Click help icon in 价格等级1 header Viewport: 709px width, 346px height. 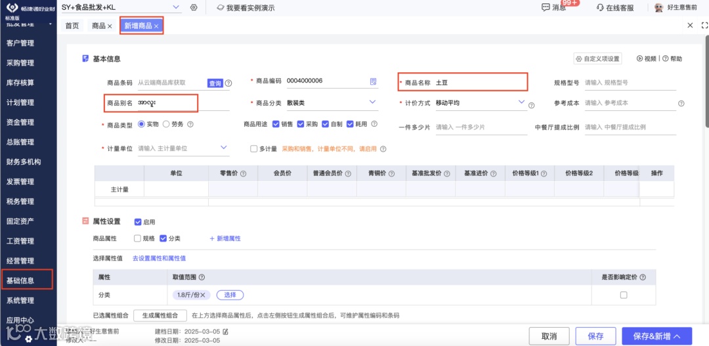click(544, 174)
